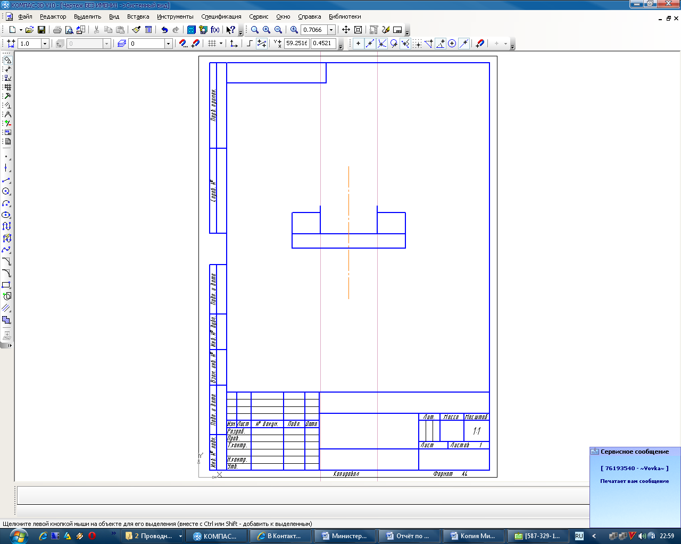Undo the last action
The height and width of the screenshot is (544, 681).
[164, 30]
